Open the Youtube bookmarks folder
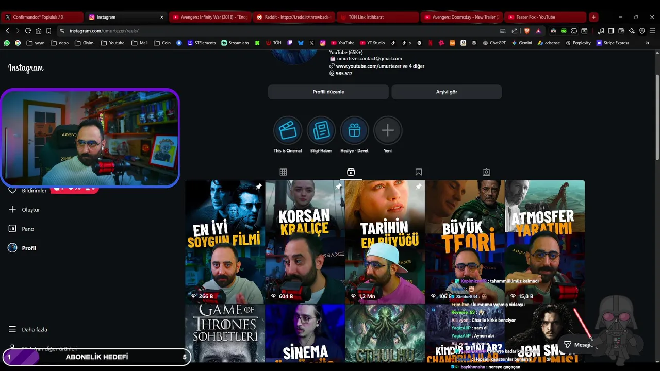660x371 pixels. 112,43
